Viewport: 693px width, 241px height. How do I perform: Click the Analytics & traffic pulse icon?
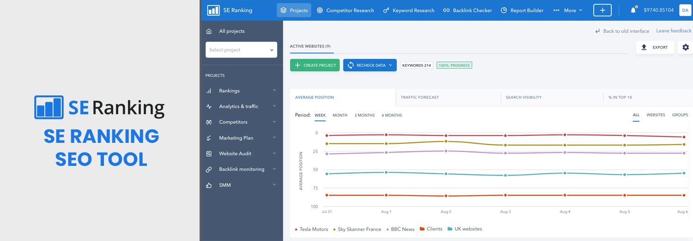pos(209,106)
